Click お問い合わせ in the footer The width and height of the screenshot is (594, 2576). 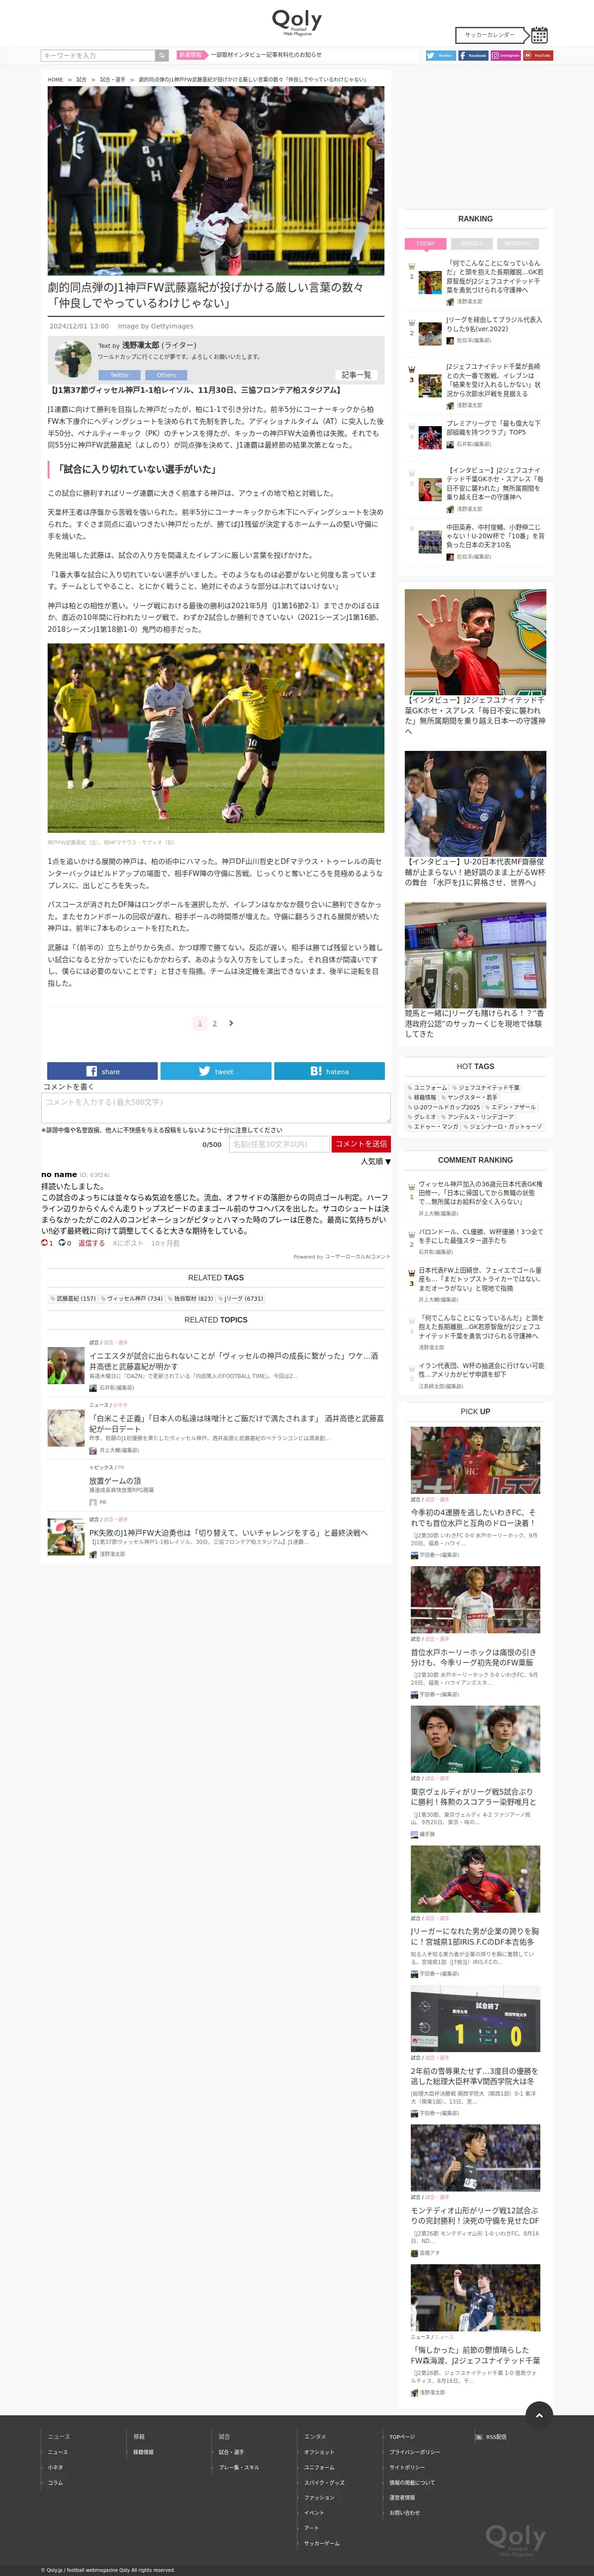404,2513
